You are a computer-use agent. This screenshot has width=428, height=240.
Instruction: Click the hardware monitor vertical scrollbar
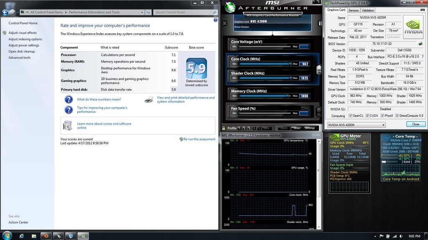point(318,185)
